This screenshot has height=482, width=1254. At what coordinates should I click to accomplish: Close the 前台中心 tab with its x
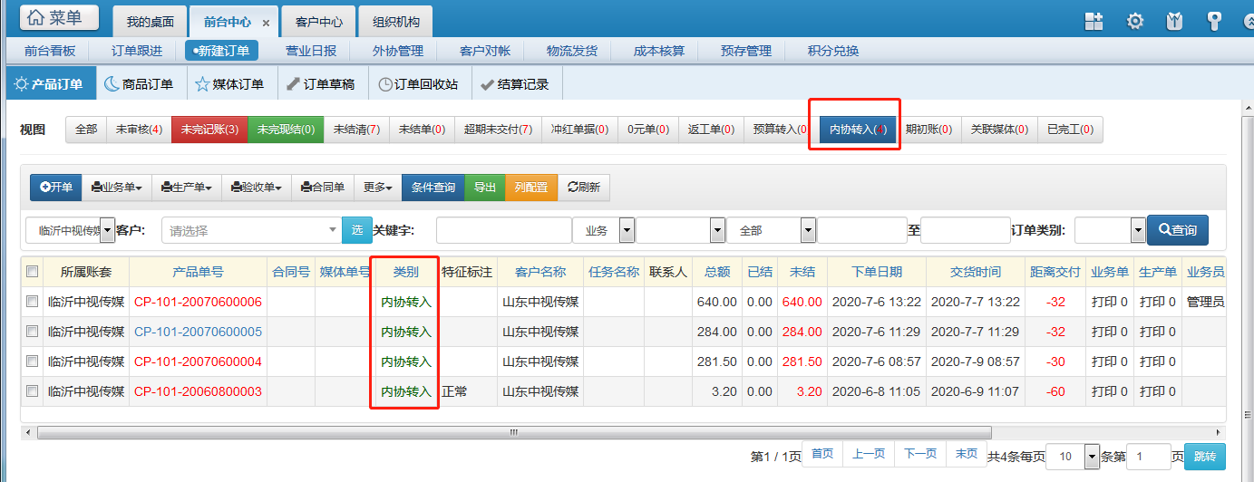click(x=266, y=22)
